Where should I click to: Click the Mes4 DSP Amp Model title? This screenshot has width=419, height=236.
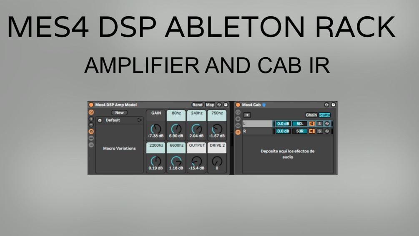[x=116, y=104]
